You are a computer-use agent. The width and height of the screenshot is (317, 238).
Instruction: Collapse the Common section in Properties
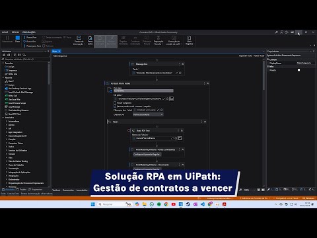pos(268,59)
